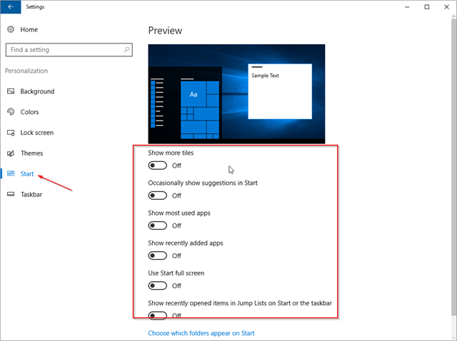Toggle Occasionally show suggestions in Start
The height and width of the screenshot is (341, 457).
coord(157,195)
